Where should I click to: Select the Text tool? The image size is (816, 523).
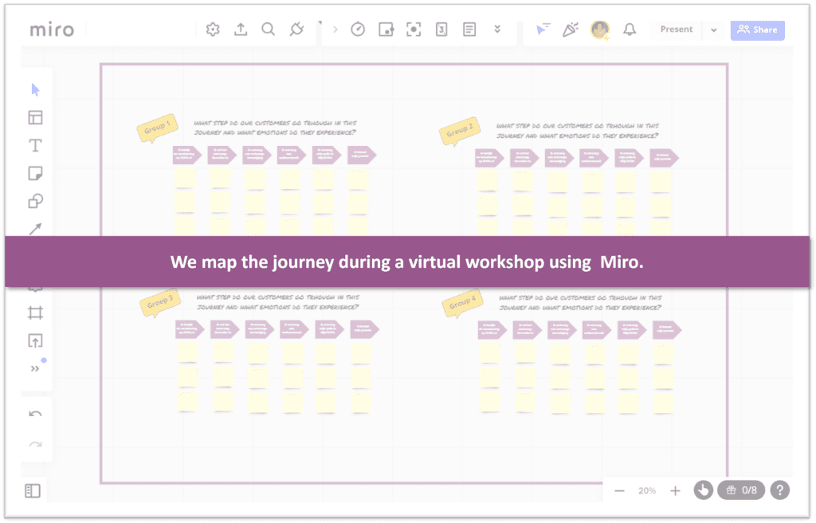coord(35,145)
